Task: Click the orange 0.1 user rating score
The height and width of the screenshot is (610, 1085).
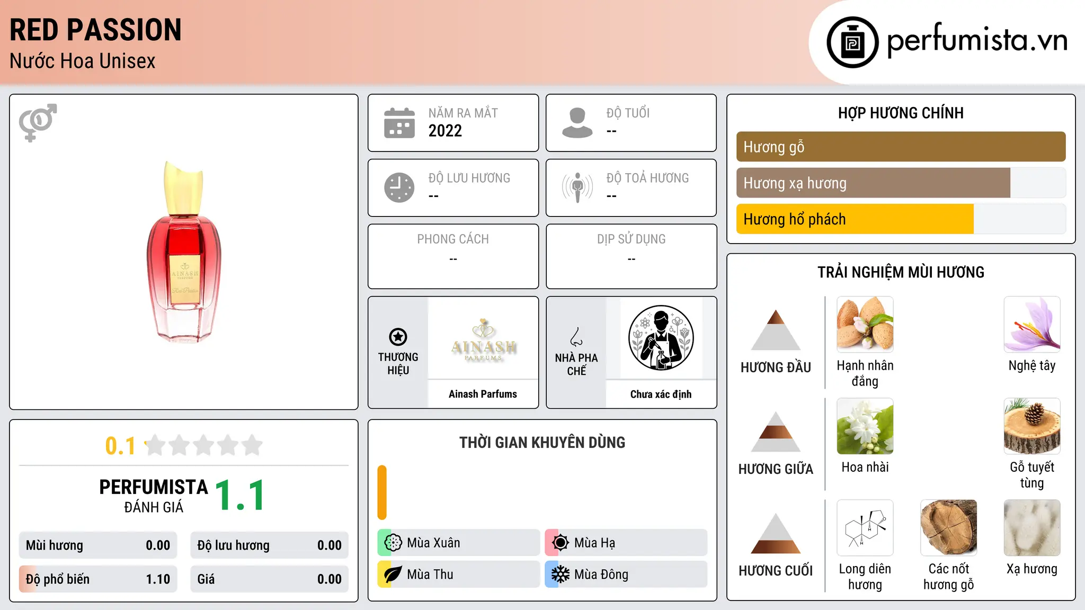Action: point(120,446)
